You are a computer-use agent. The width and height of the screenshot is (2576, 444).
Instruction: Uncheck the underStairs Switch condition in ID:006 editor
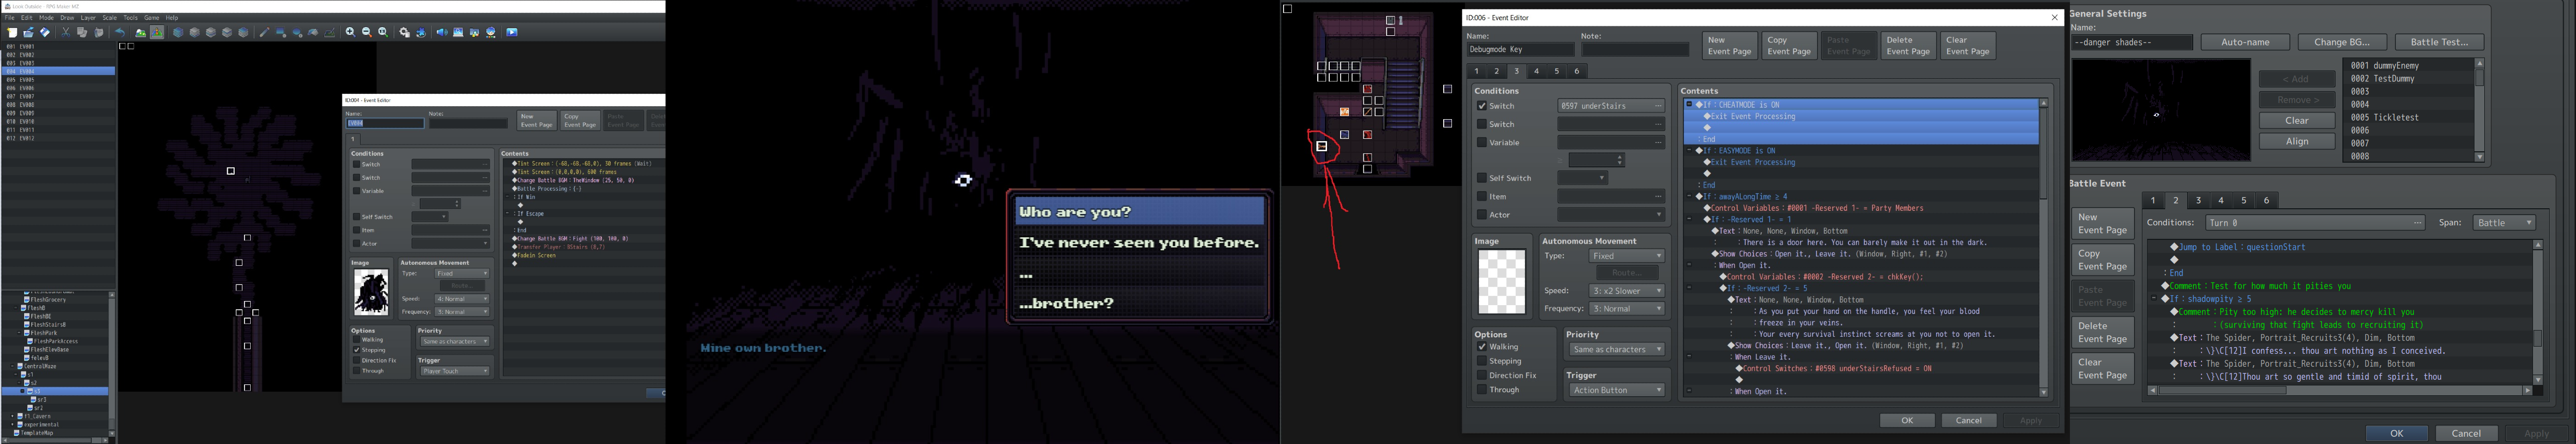pos(1481,106)
